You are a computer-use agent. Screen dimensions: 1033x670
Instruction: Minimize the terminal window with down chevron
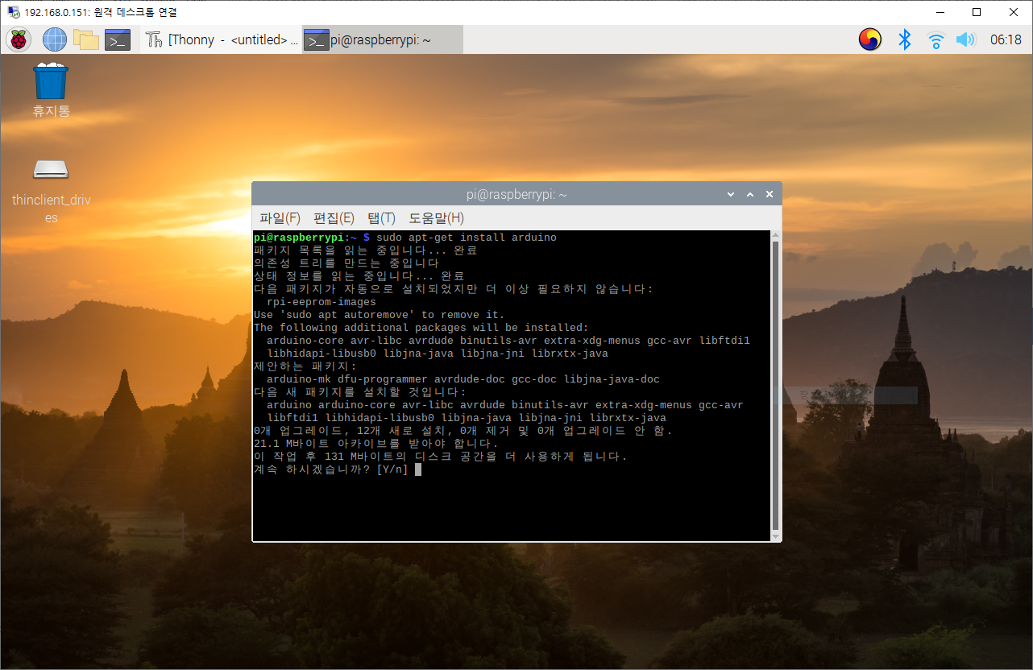click(x=731, y=195)
